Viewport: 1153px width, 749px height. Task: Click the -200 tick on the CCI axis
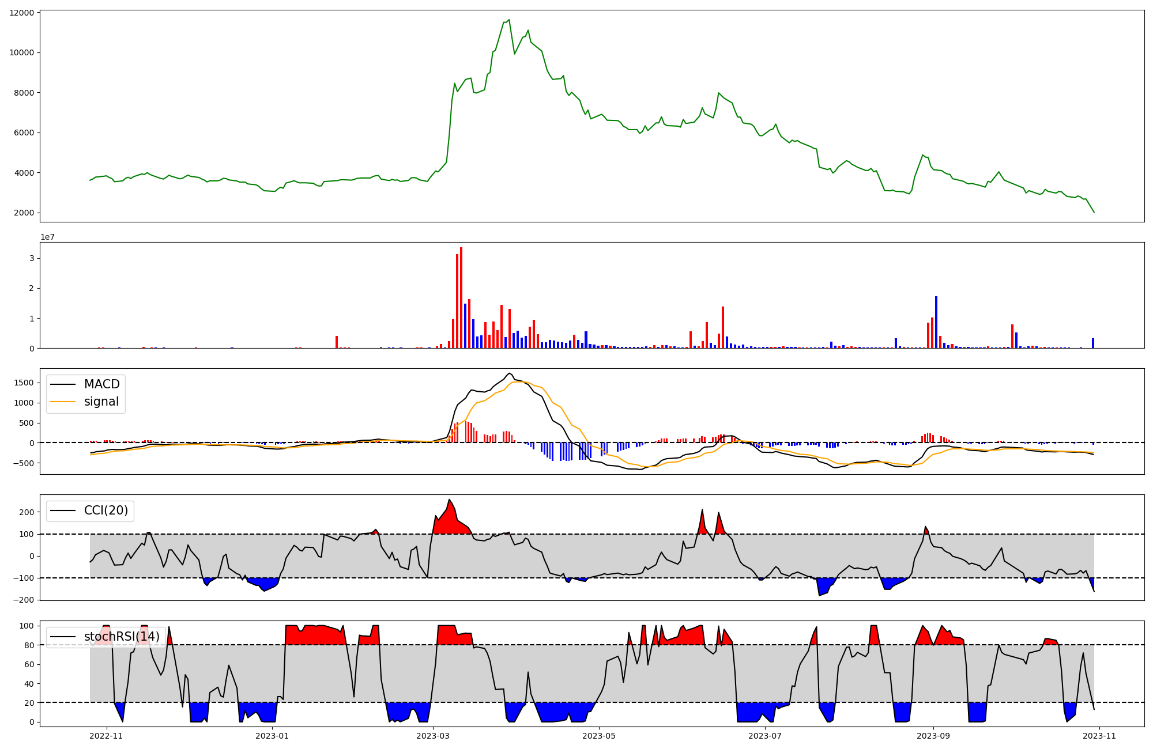pyautogui.click(x=24, y=600)
